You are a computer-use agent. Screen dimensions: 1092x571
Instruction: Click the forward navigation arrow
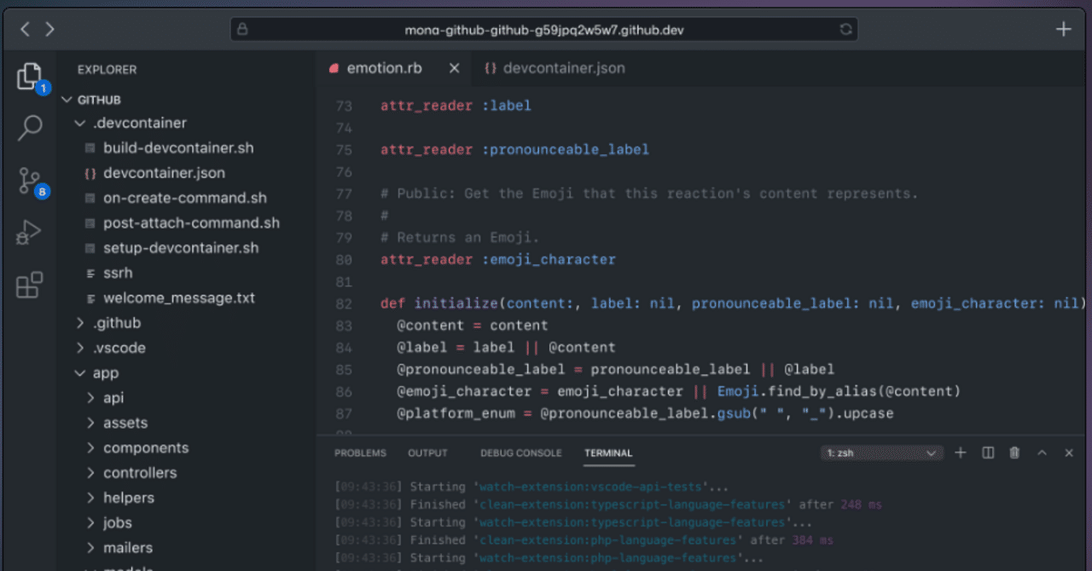coord(50,28)
